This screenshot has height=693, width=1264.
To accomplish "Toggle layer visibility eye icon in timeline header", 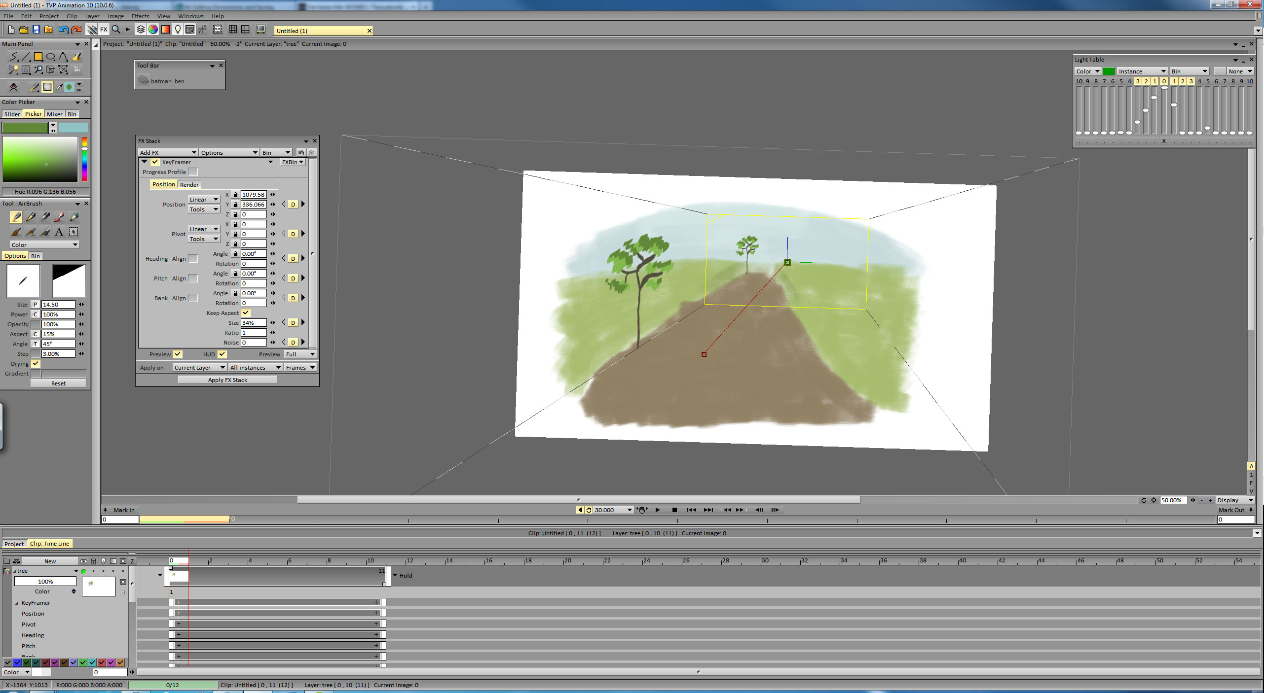I will click(83, 561).
